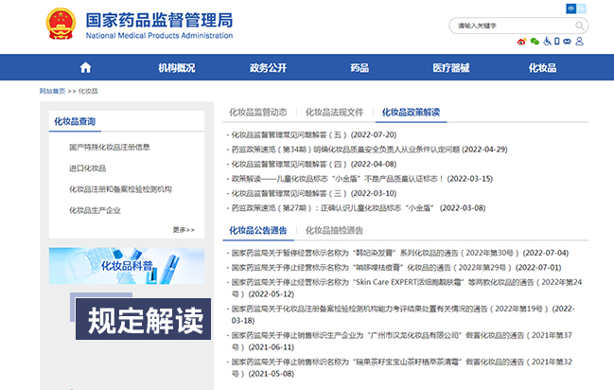Click the mobile phone version icon
Viewport: 614px width, 390px height.
point(557,41)
